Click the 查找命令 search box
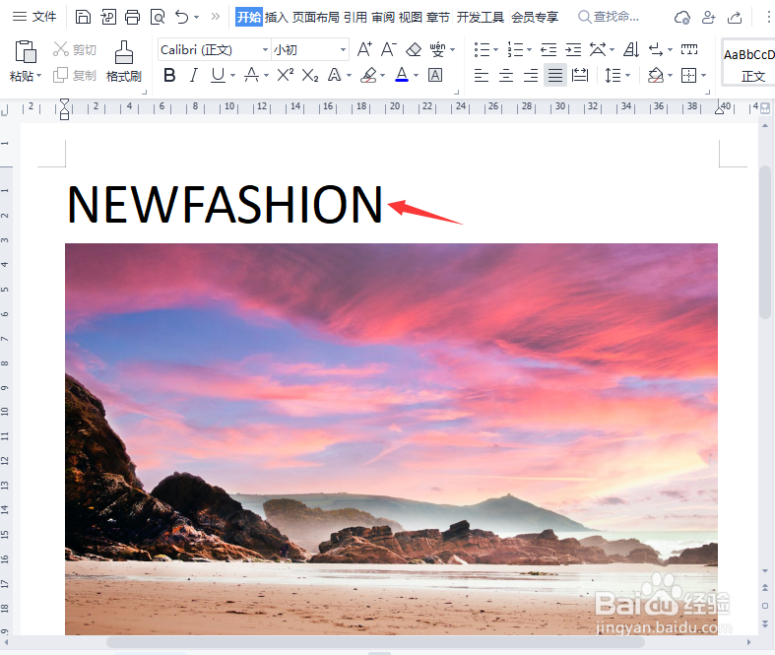This screenshot has height=655, width=775. coord(609,17)
